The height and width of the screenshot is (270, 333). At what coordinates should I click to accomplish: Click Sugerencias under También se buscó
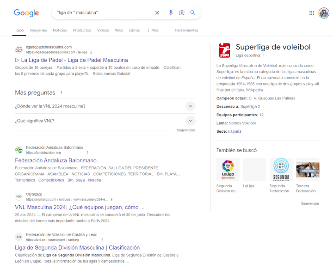pos(310,203)
